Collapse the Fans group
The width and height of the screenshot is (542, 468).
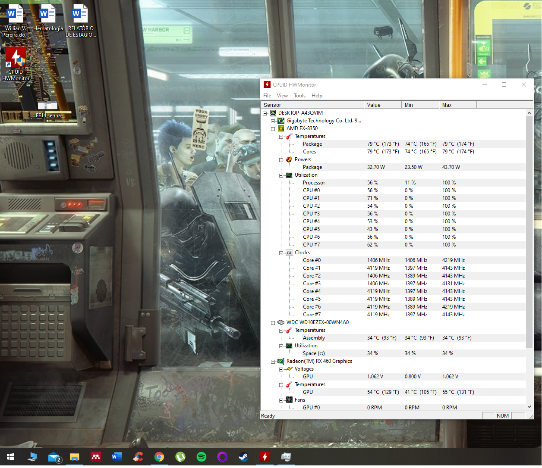pos(281,400)
